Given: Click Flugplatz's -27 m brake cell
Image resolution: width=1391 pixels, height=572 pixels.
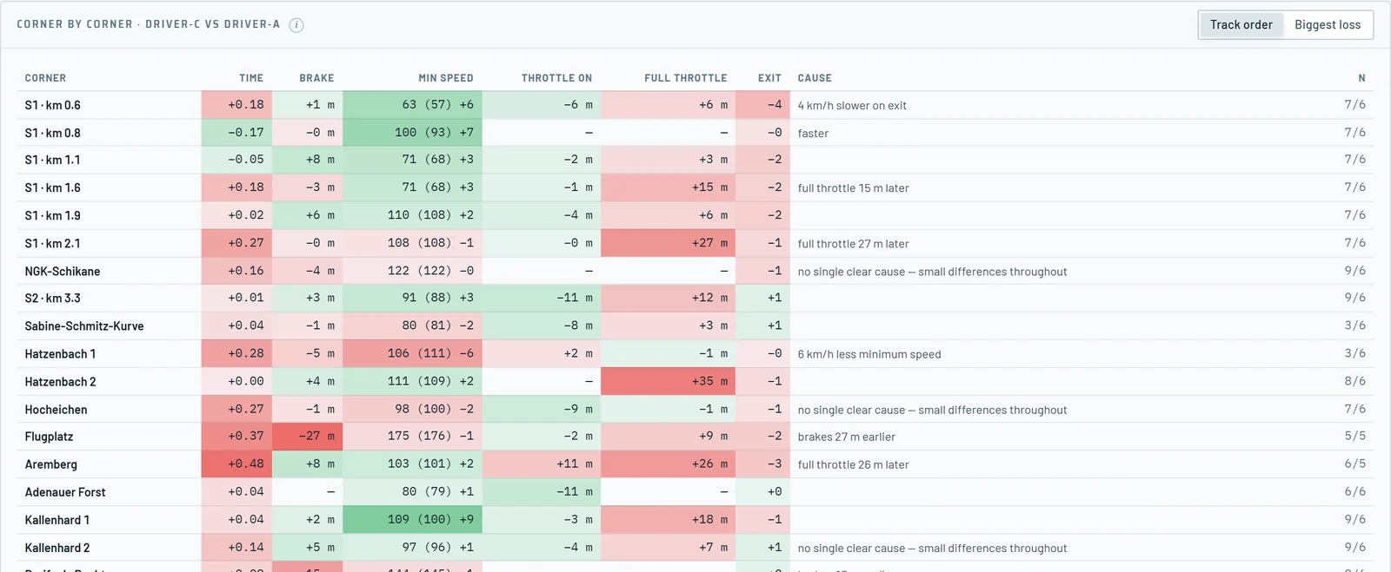Looking at the screenshot, I should point(308,437).
